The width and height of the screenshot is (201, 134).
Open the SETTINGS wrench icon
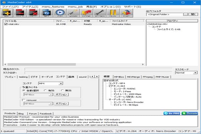point(100,13)
